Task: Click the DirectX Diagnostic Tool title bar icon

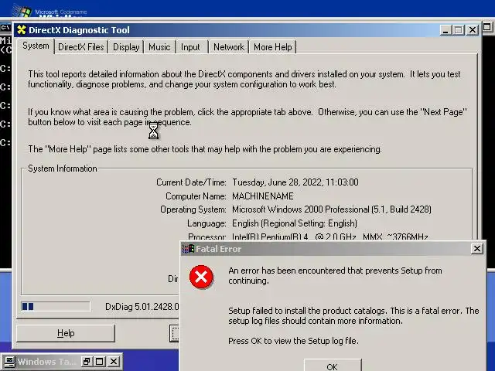Action: pos(22,30)
